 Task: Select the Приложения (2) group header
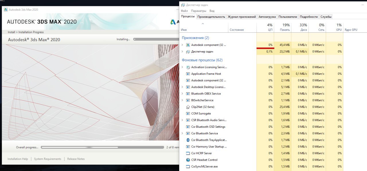[x=195, y=38]
